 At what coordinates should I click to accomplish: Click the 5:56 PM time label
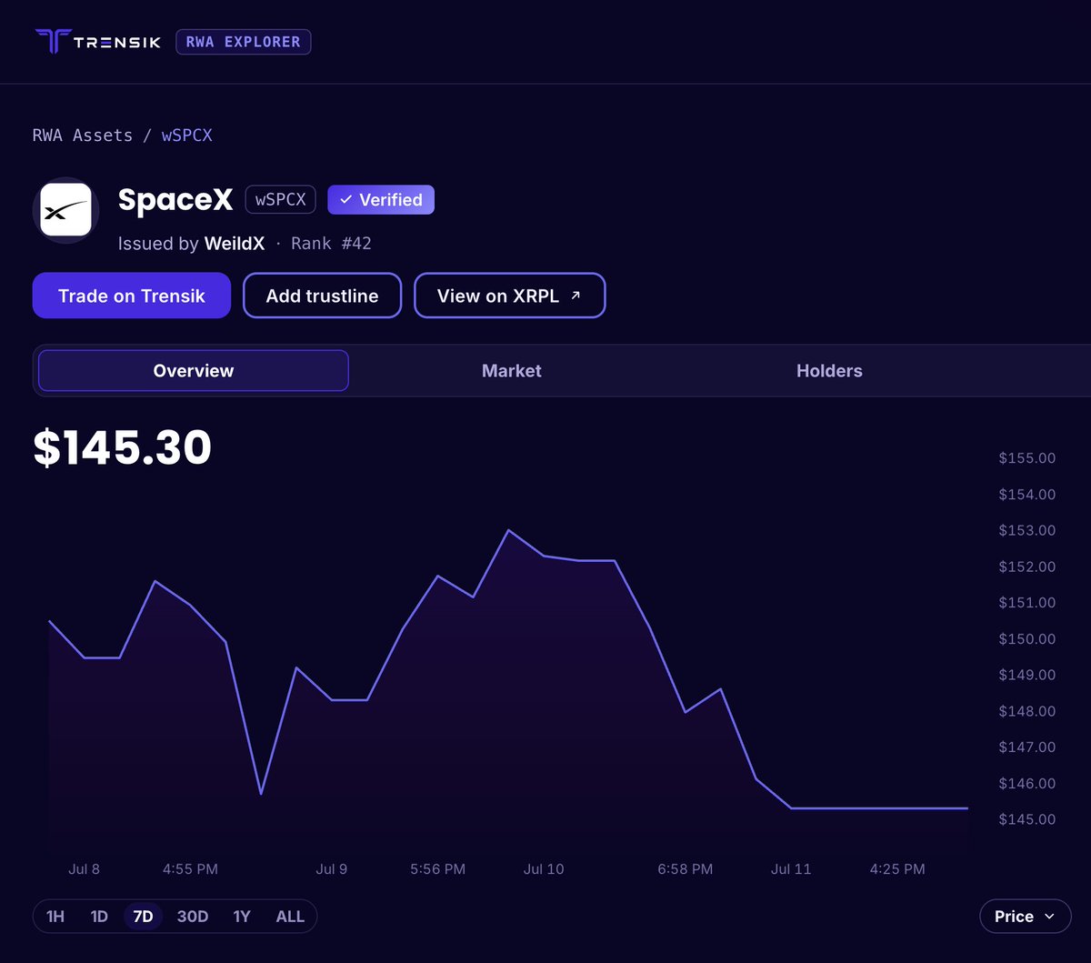[x=437, y=869]
